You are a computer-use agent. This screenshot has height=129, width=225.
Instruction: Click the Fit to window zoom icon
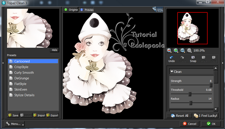tap(182, 51)
